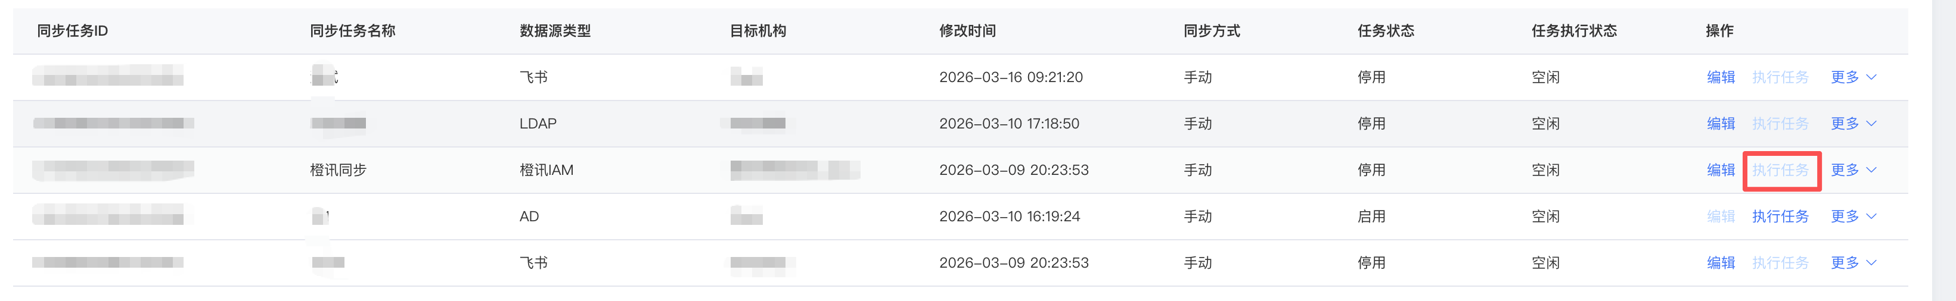Image resolution: width=1956 pixels, height=301 pixels.
Task: Click 编辑 for the 橙讯同步 task
Action: pyautogui.click(x=1720, y=170)
